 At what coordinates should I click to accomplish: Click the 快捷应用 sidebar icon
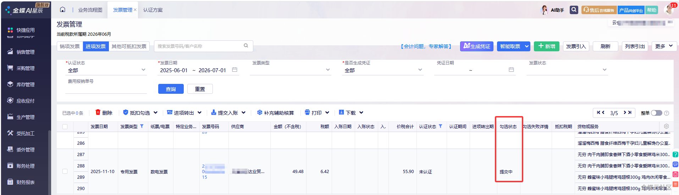point(10,30)
